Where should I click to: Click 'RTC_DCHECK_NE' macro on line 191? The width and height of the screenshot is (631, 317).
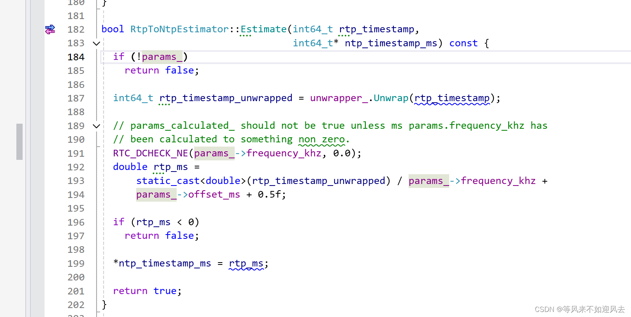(x=151, y=153)
